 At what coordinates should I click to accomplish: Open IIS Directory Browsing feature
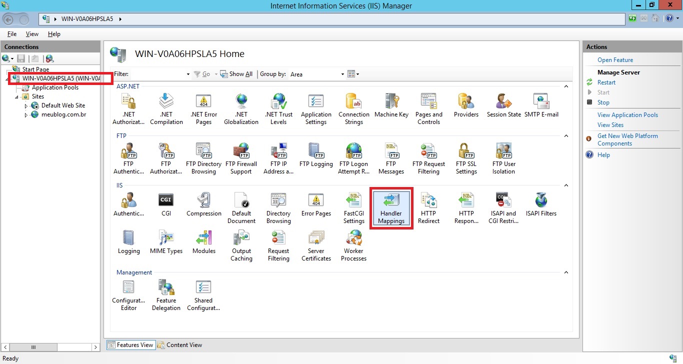pos(278,208)
